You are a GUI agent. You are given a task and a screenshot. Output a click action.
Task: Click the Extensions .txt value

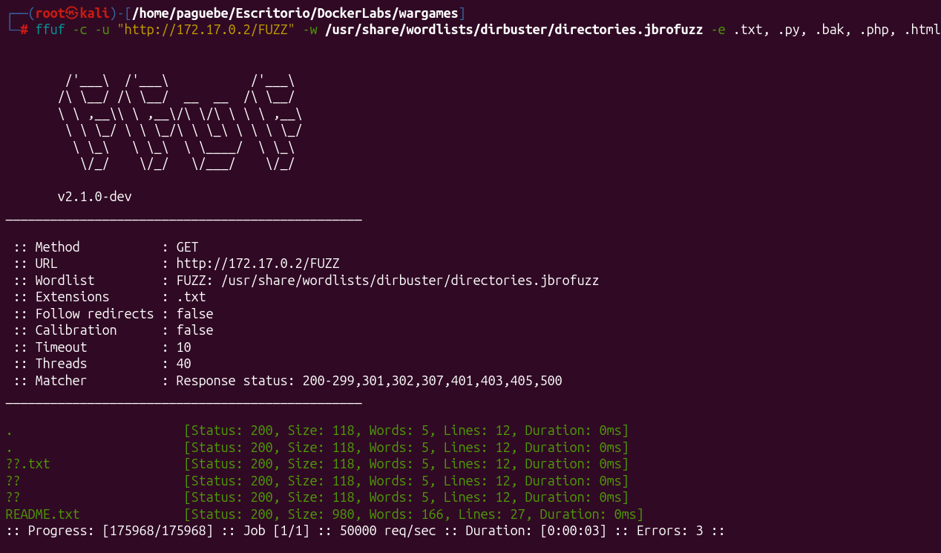[x=191, y=297]
